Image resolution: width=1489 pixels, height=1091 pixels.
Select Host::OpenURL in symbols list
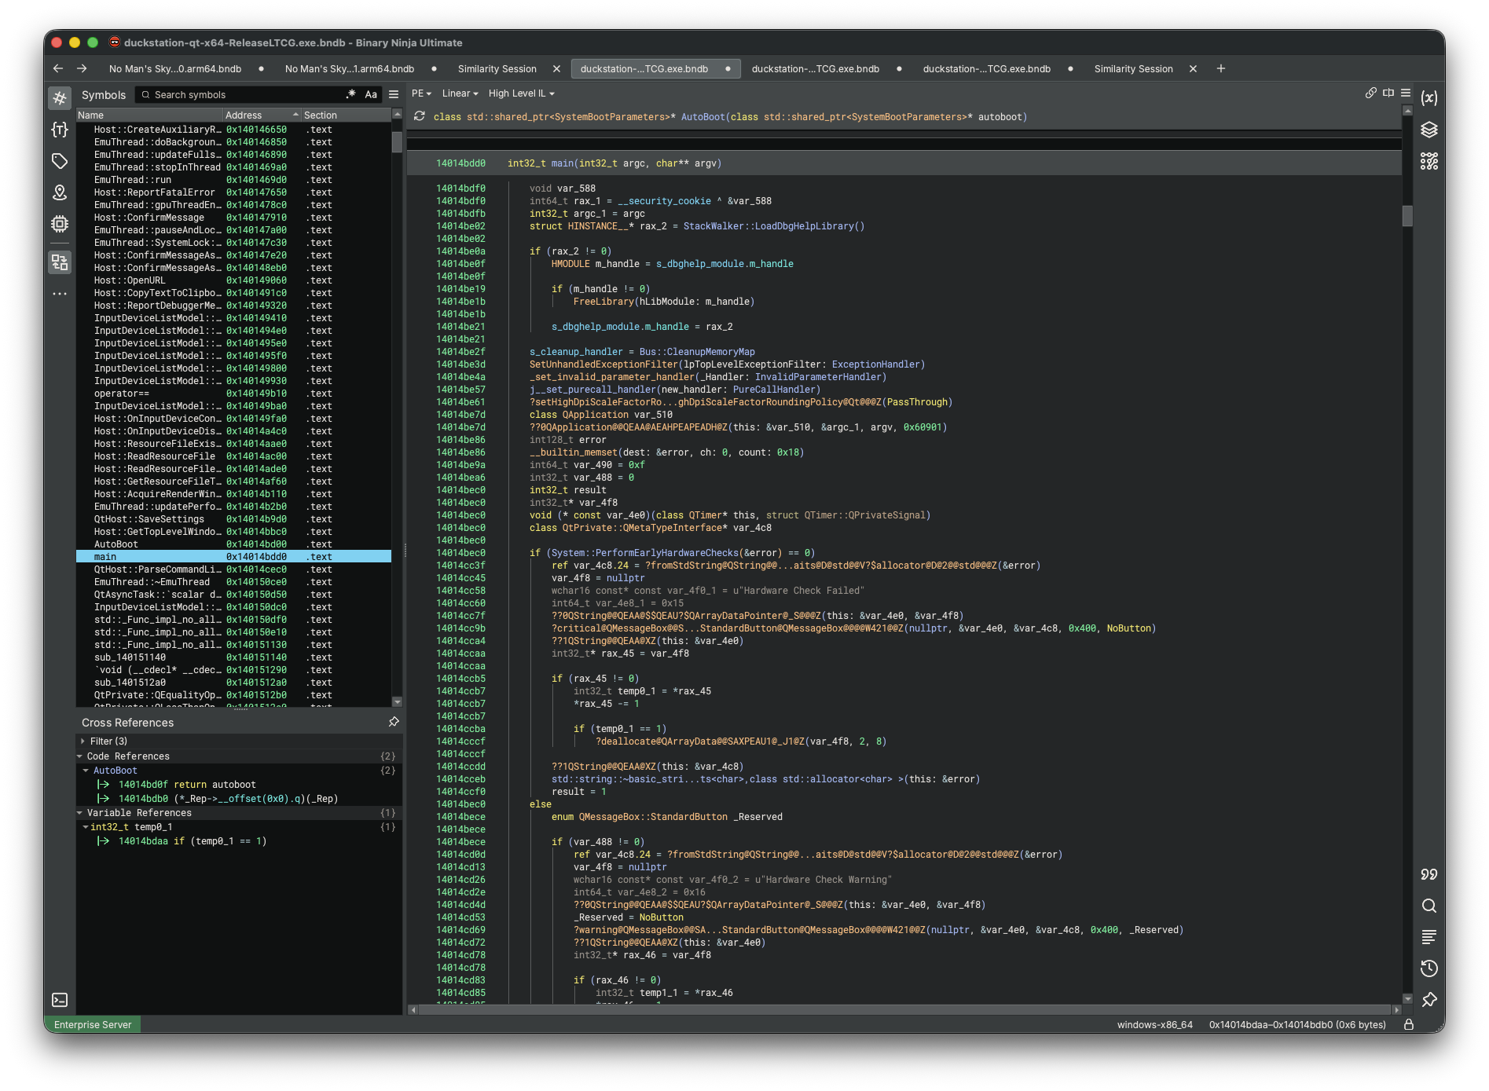pyautogui.click(x=233, y=280)
